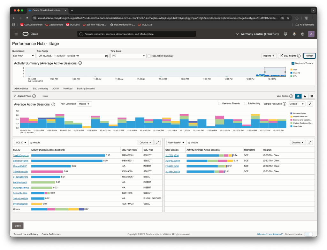The height and width of the screenshot is (250, 327).
Task: Expand the Average Active Sessions chart
Action: click(x=310, y=104)
